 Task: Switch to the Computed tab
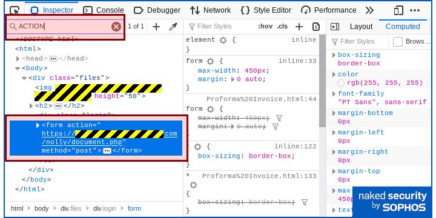pyautogui.click(x=403, y=27)
